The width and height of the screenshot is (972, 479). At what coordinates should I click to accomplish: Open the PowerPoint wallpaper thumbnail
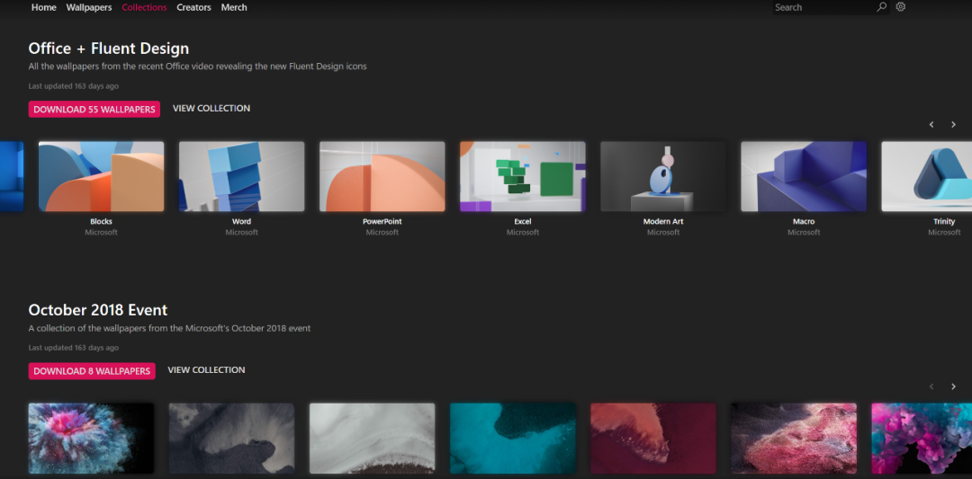(382, 176)
